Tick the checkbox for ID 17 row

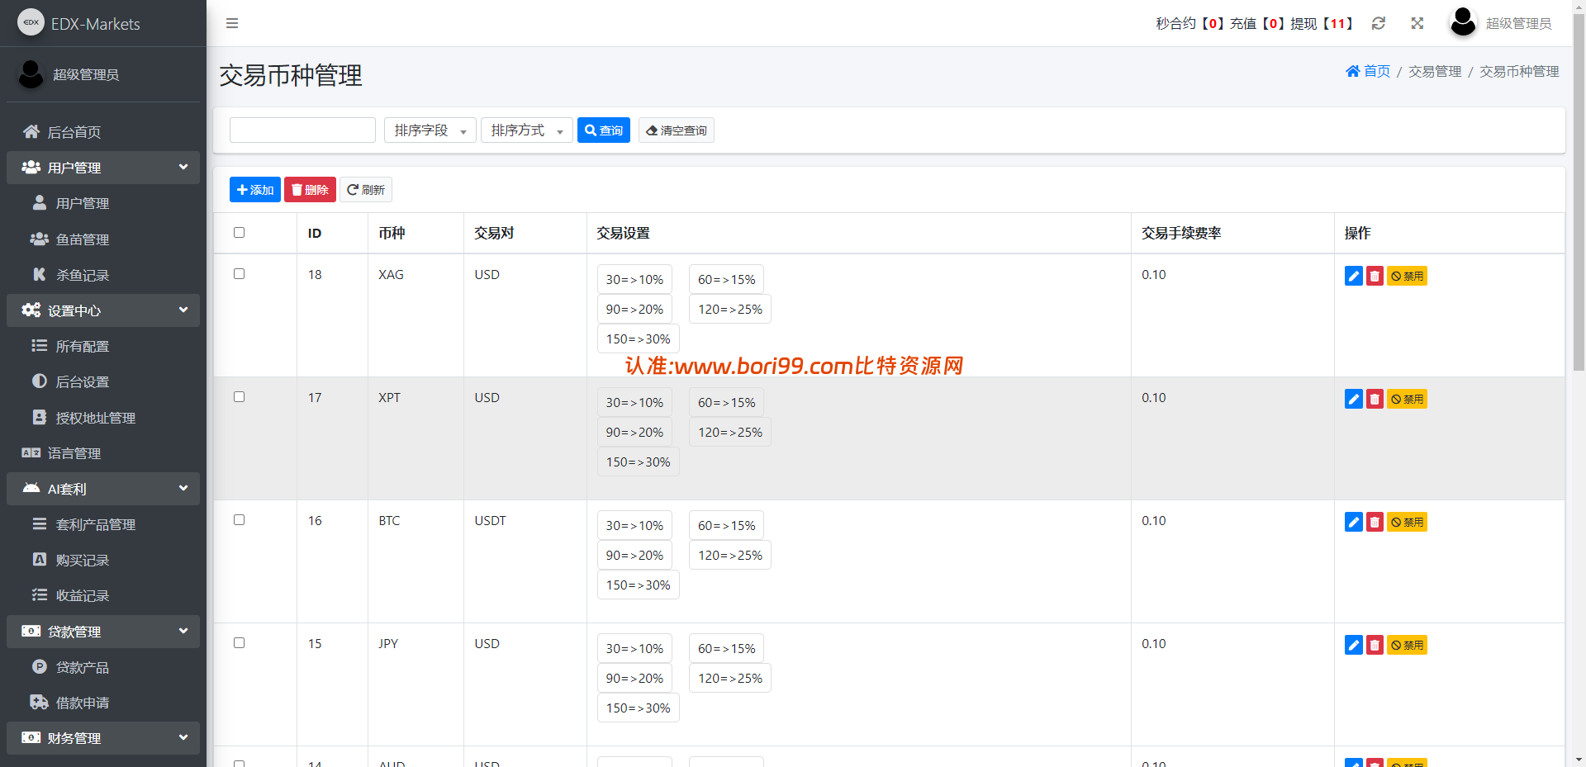coord(240,397)
